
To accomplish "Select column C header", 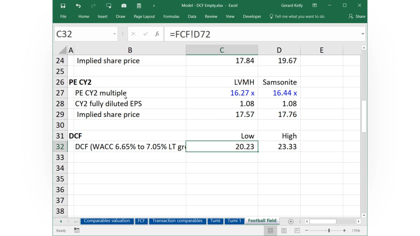I will tap(222, 50).
